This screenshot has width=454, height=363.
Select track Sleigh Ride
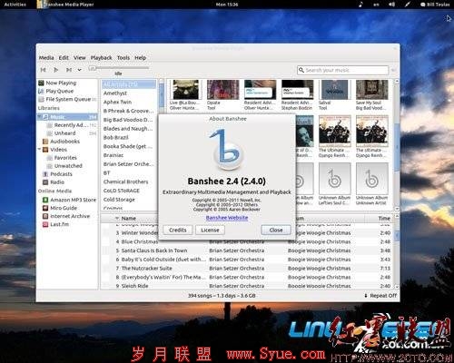pyautogui.click(x=134, y=286)
